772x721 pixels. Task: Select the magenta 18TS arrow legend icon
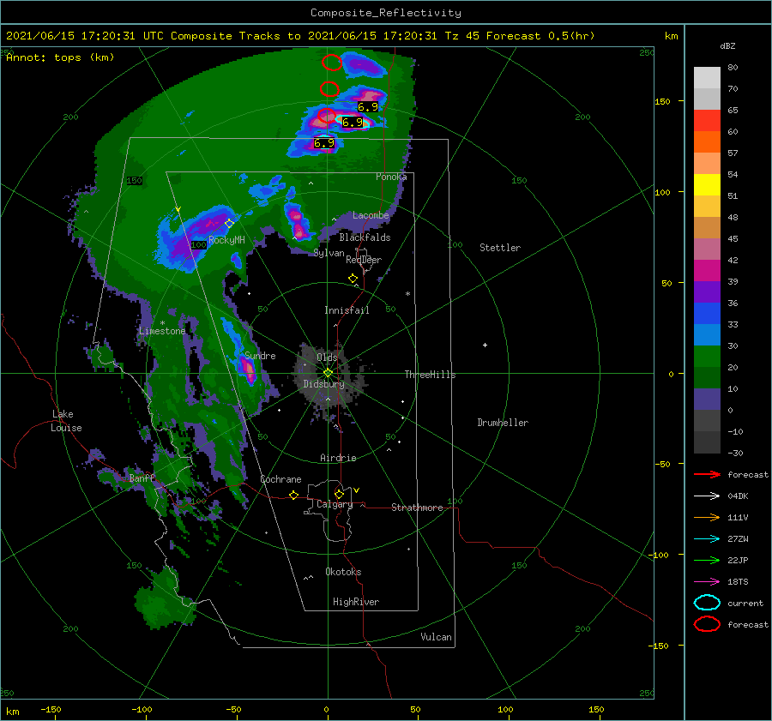pyautogui.click(x=707, y=582)
